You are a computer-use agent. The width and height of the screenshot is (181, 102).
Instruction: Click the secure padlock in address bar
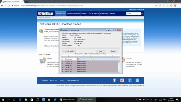(x=12, y=6)
